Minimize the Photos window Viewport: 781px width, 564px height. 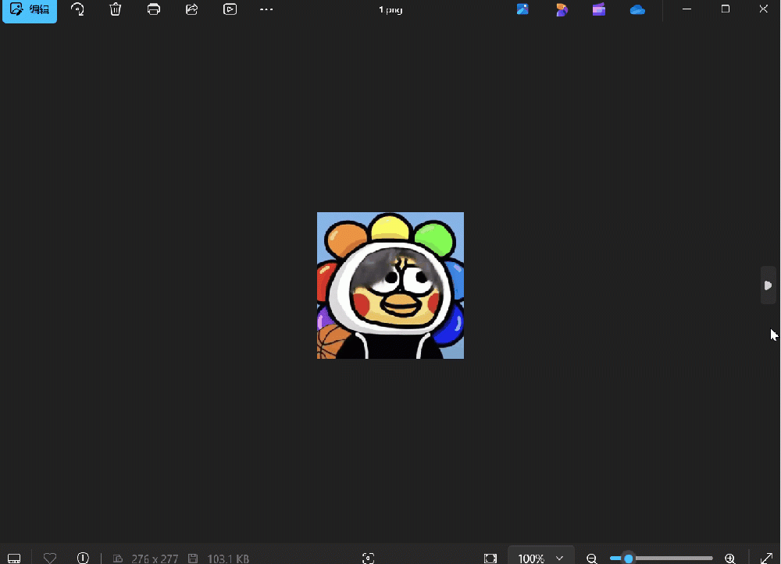(686, 9)
